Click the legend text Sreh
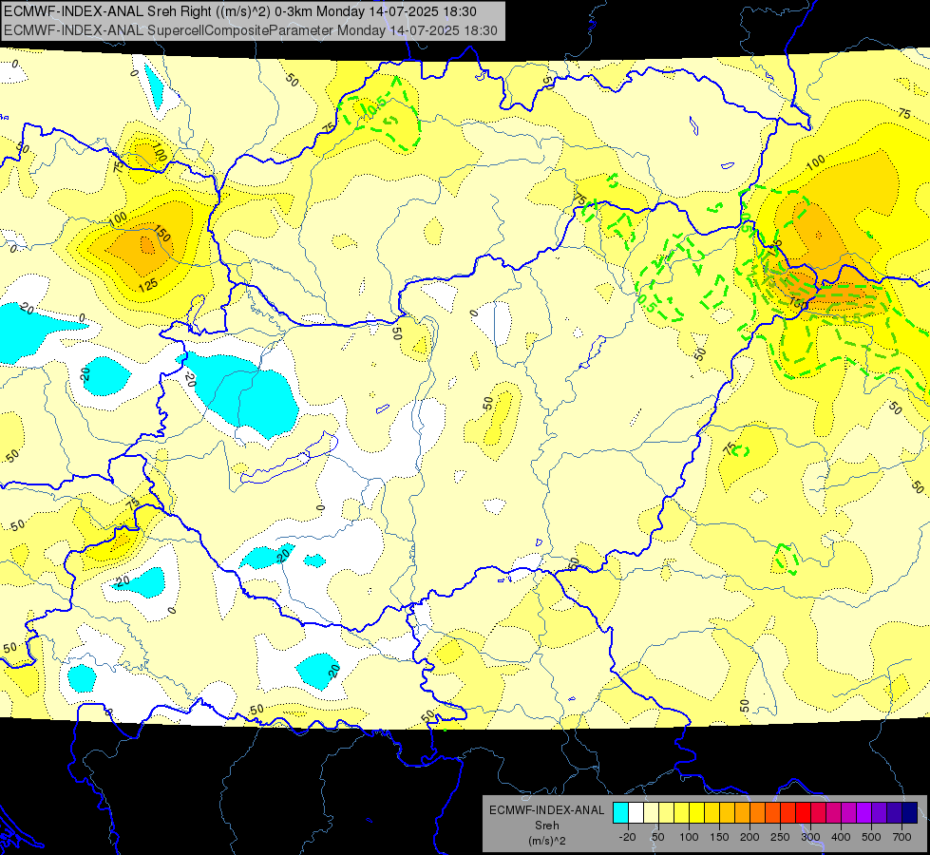This screenshot has width=930, height=855. [x=547, y=826]
